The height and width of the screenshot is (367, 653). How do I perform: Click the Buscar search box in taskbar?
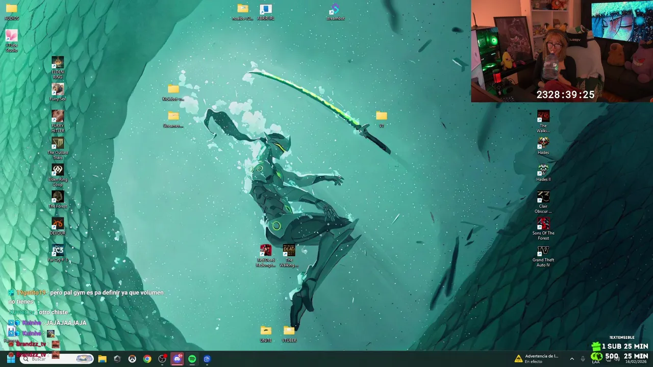57,359
